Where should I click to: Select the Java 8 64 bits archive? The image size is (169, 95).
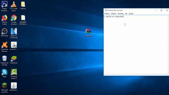coord(88,31)
